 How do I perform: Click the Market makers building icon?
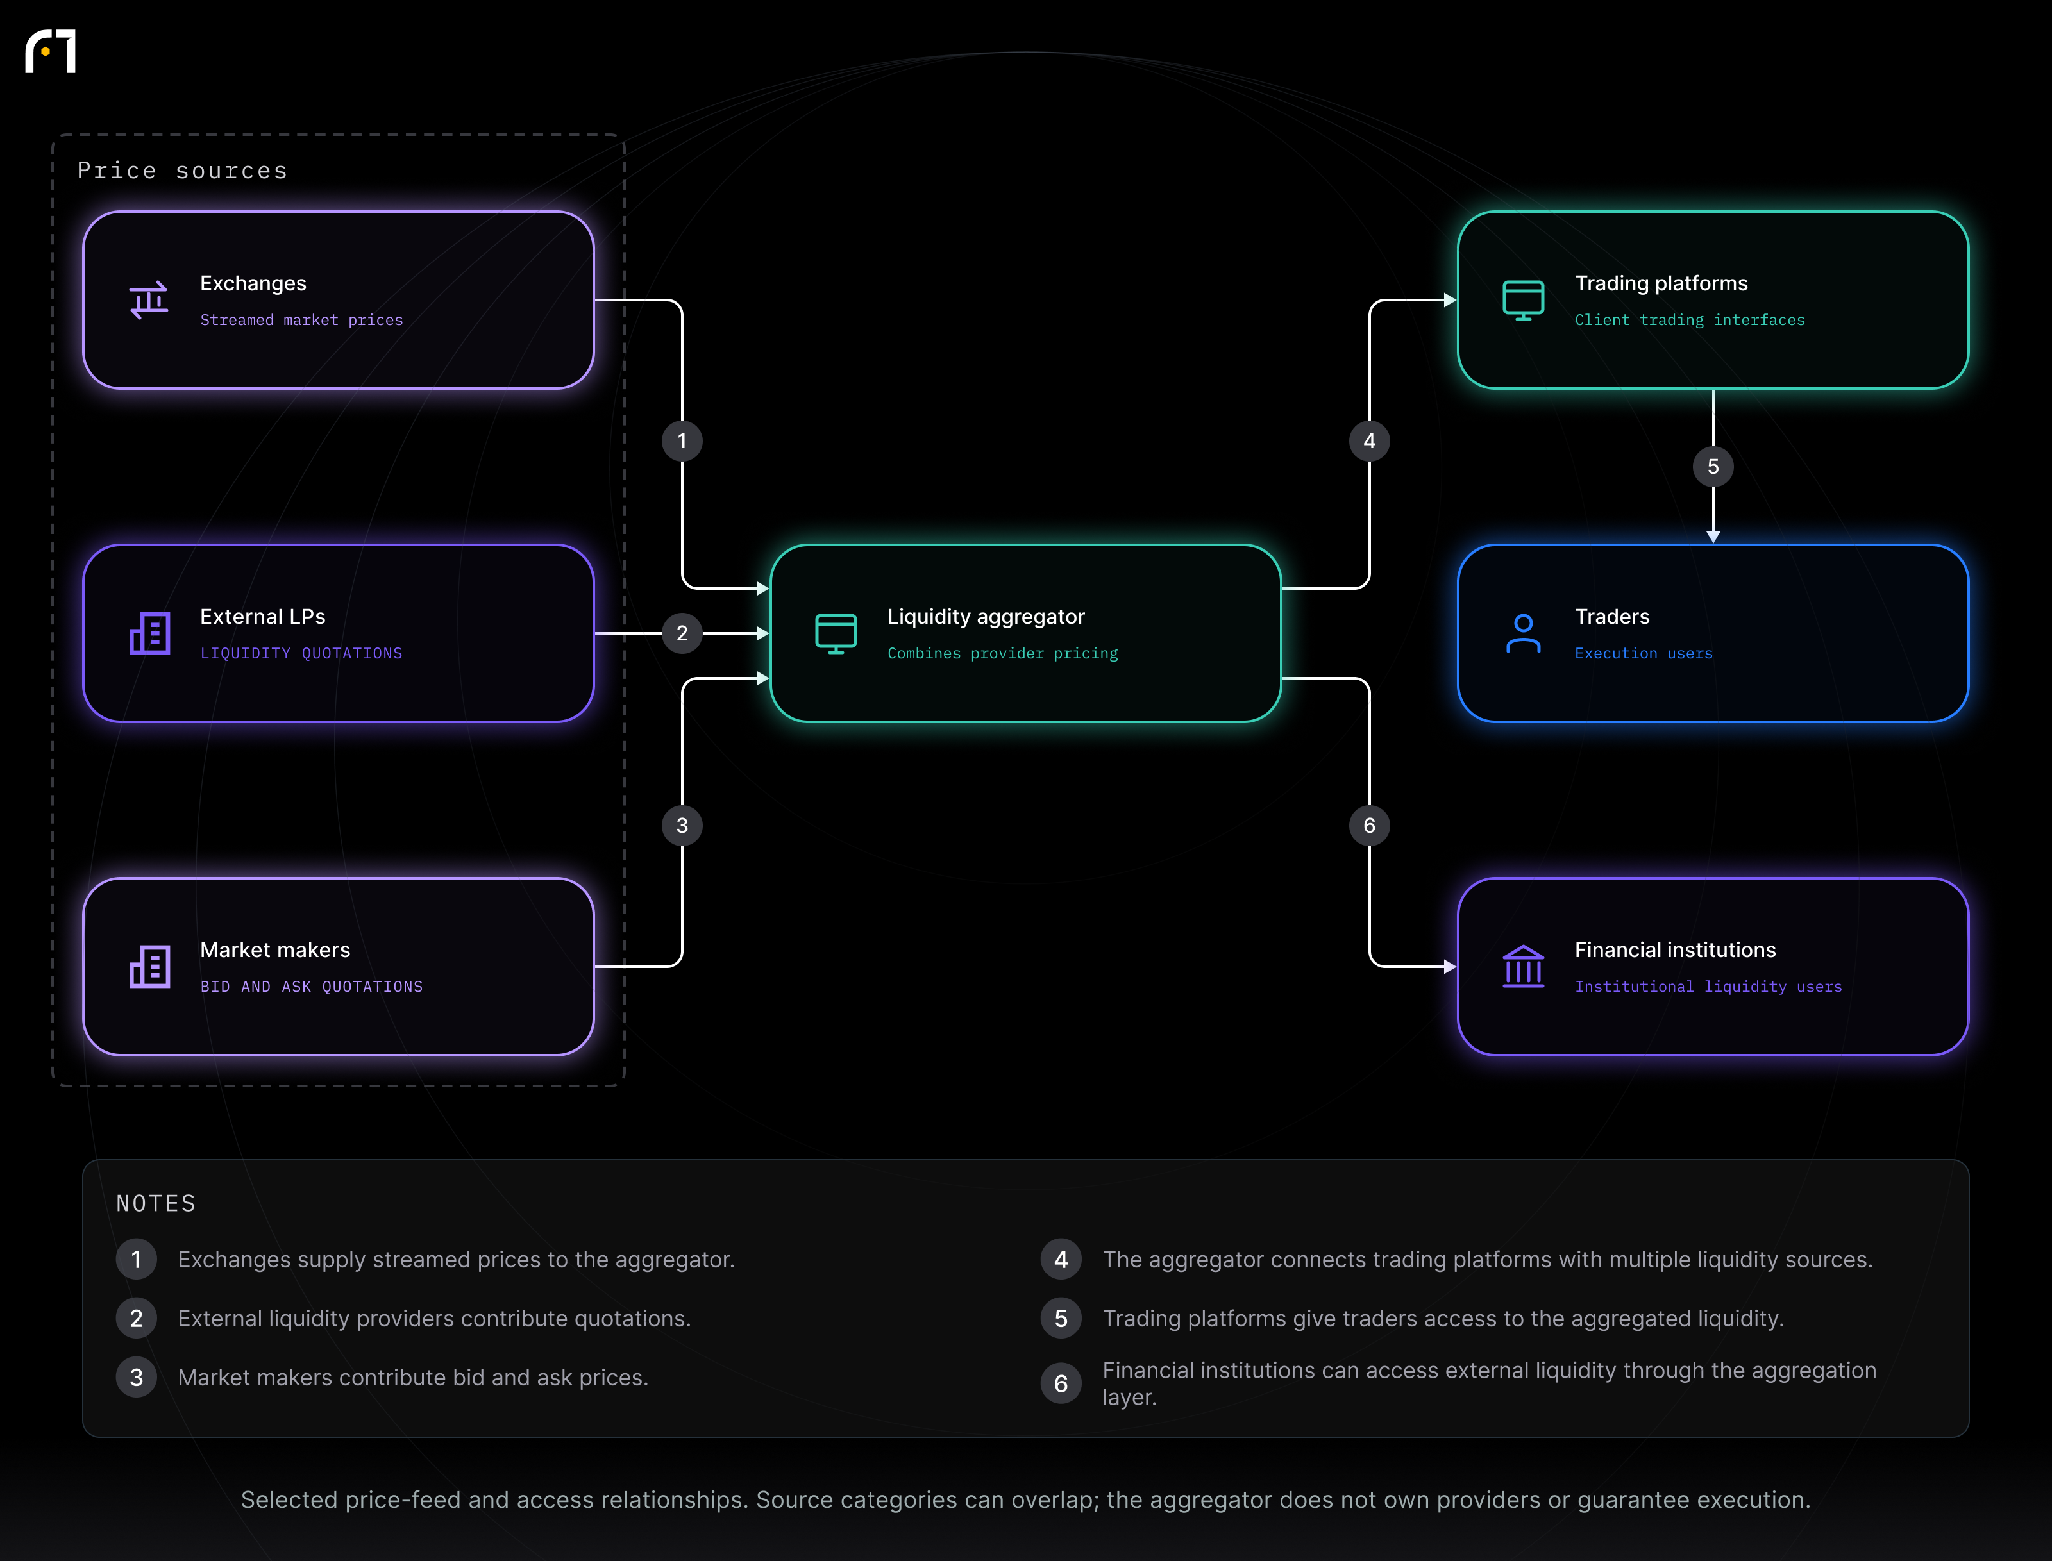click(x=149, y=967)
